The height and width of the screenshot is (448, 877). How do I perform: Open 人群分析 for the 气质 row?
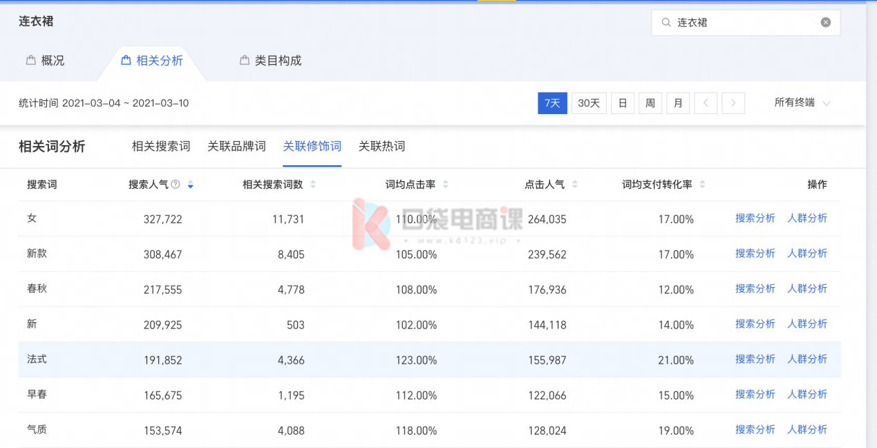click(x=807, y=430)
